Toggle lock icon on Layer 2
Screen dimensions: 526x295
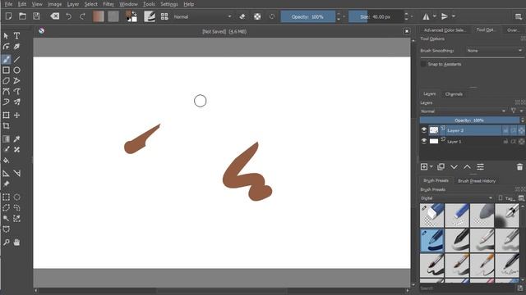[x=505, y=130]
